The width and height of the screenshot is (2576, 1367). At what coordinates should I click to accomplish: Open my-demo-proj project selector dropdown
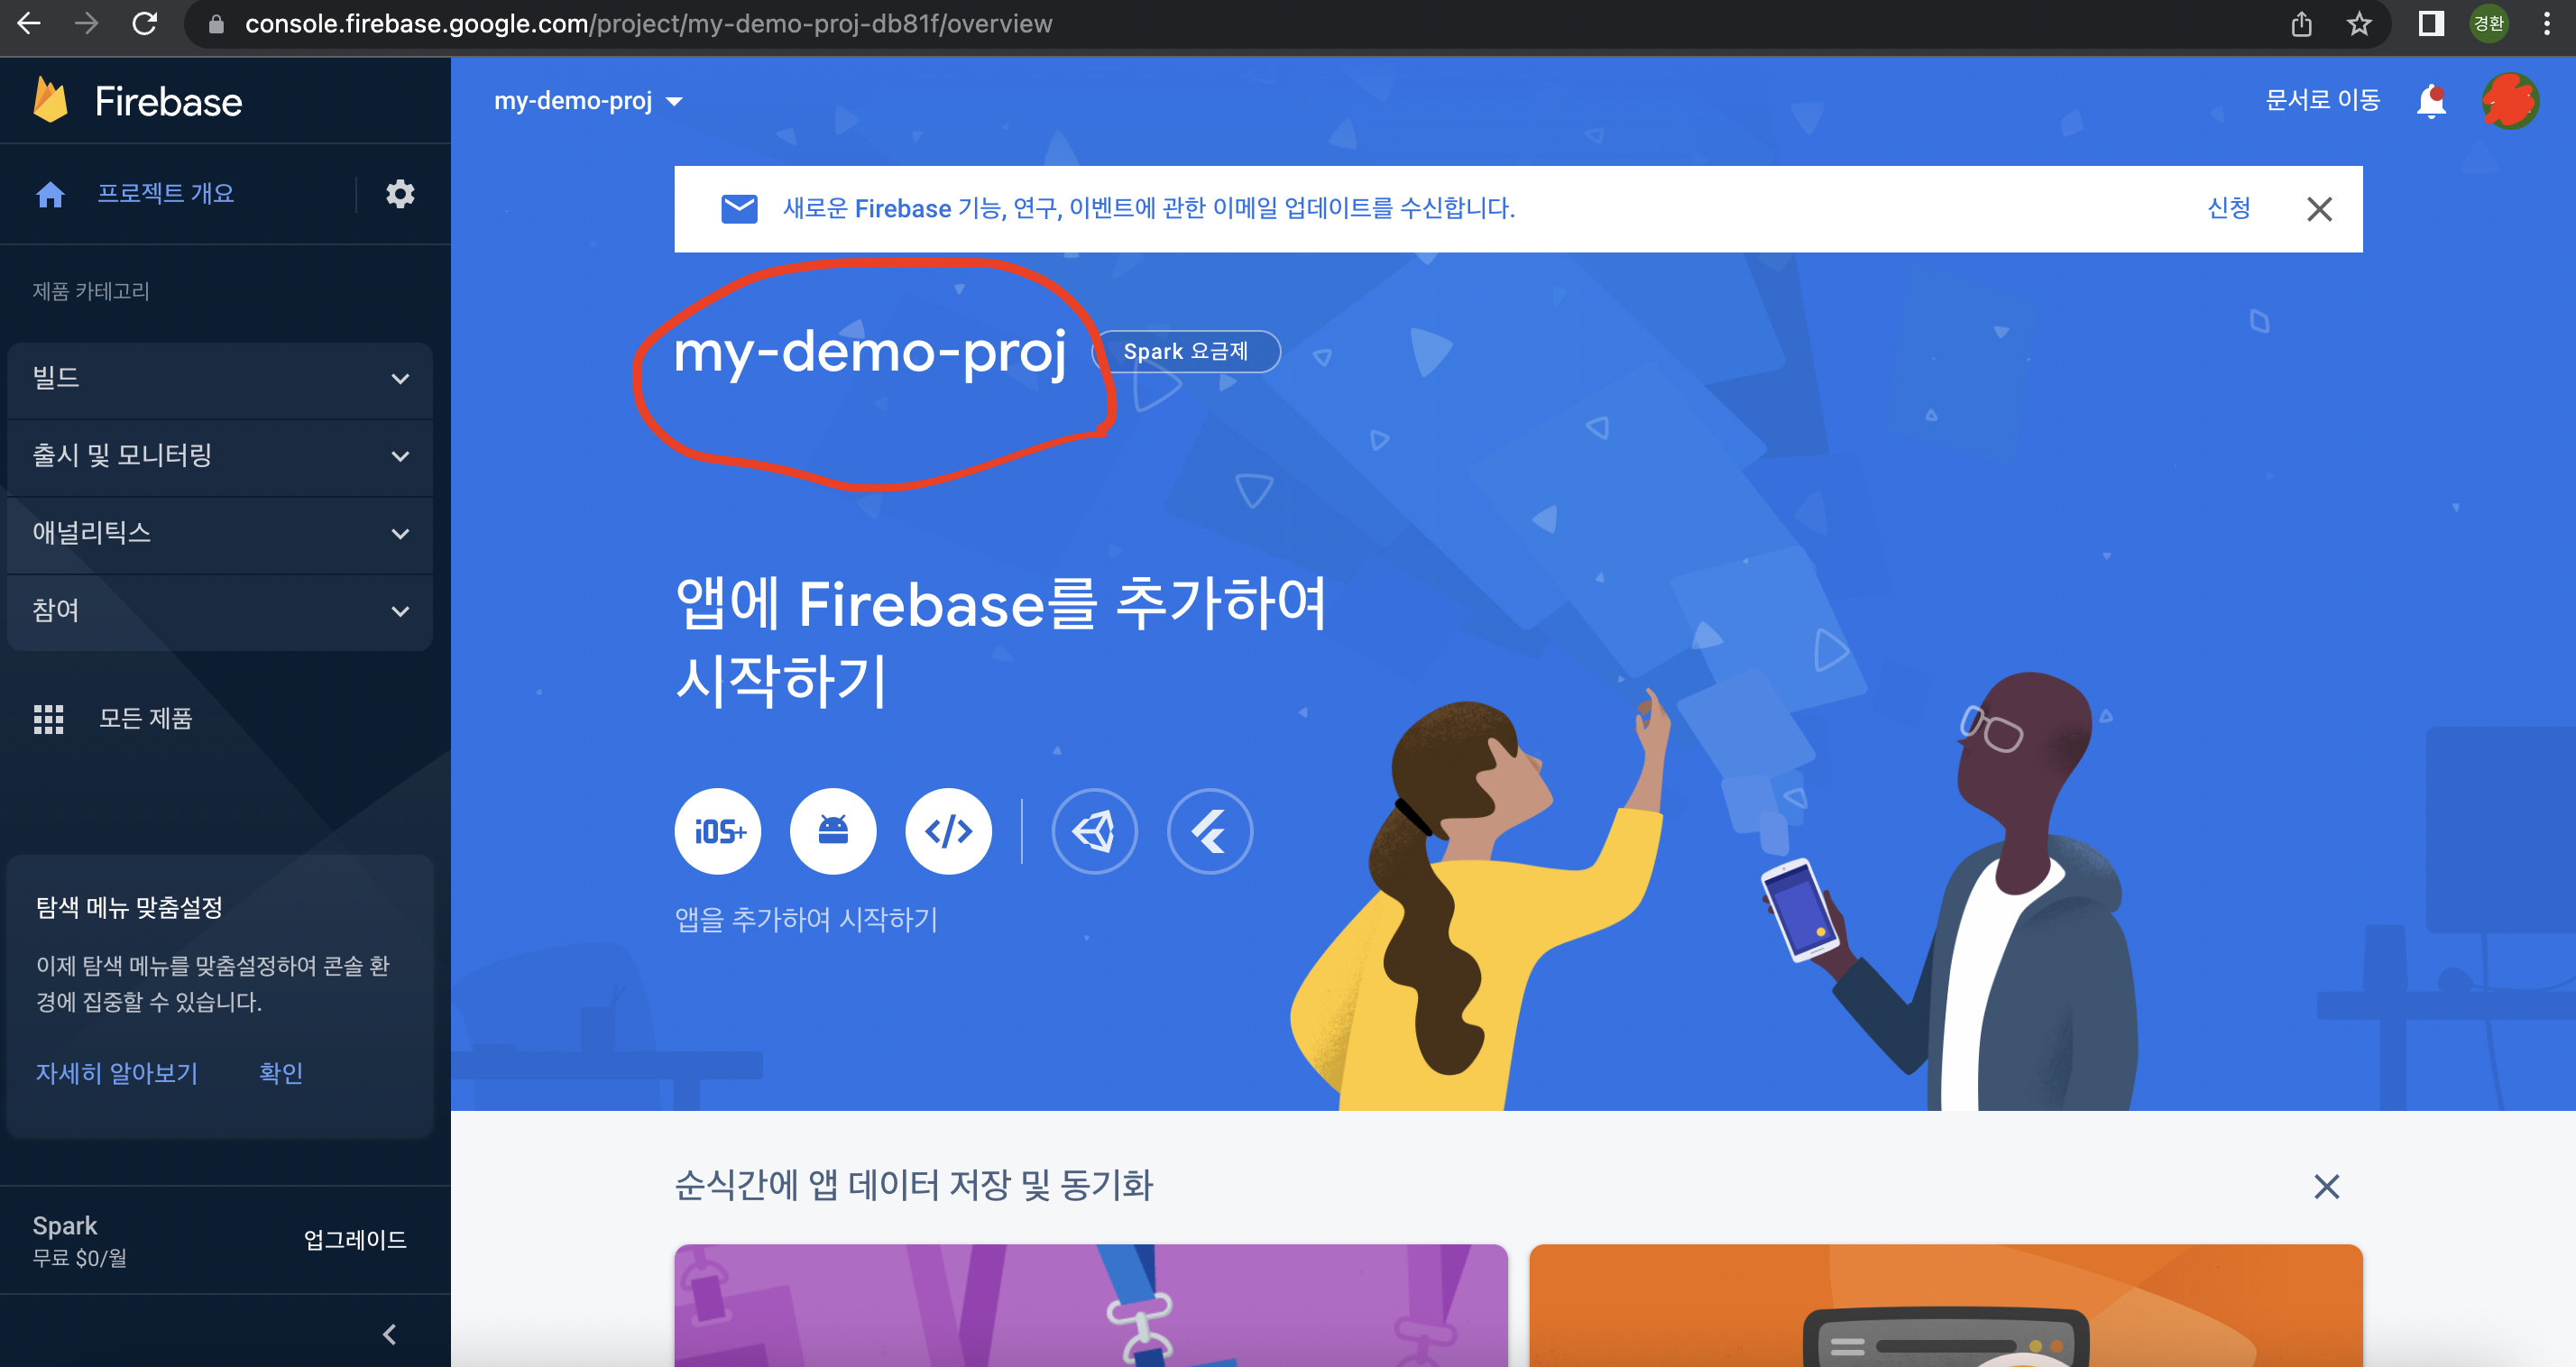point(588,101)
